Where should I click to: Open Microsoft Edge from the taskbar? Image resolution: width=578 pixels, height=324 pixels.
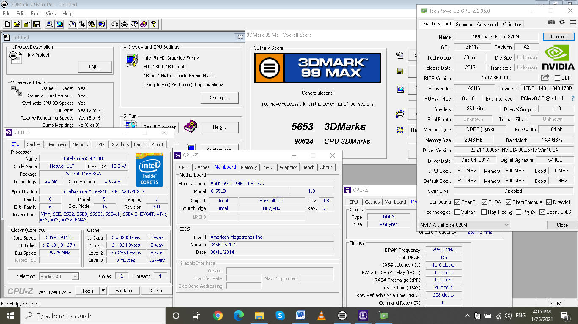tap(239, 316)
